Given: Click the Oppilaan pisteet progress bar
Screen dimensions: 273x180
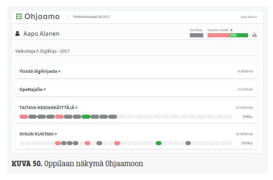Looking at the screenshot, I should (x=228, y=35).
